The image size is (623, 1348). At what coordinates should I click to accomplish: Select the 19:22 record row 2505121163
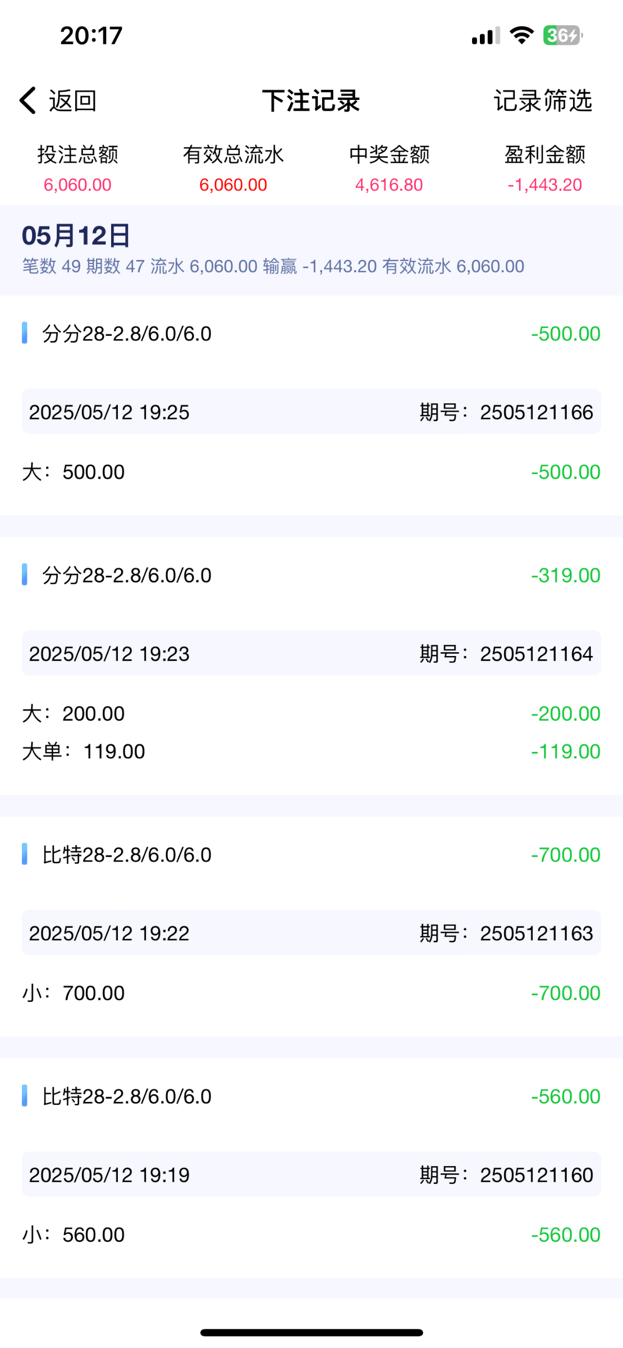click(311, 932)
